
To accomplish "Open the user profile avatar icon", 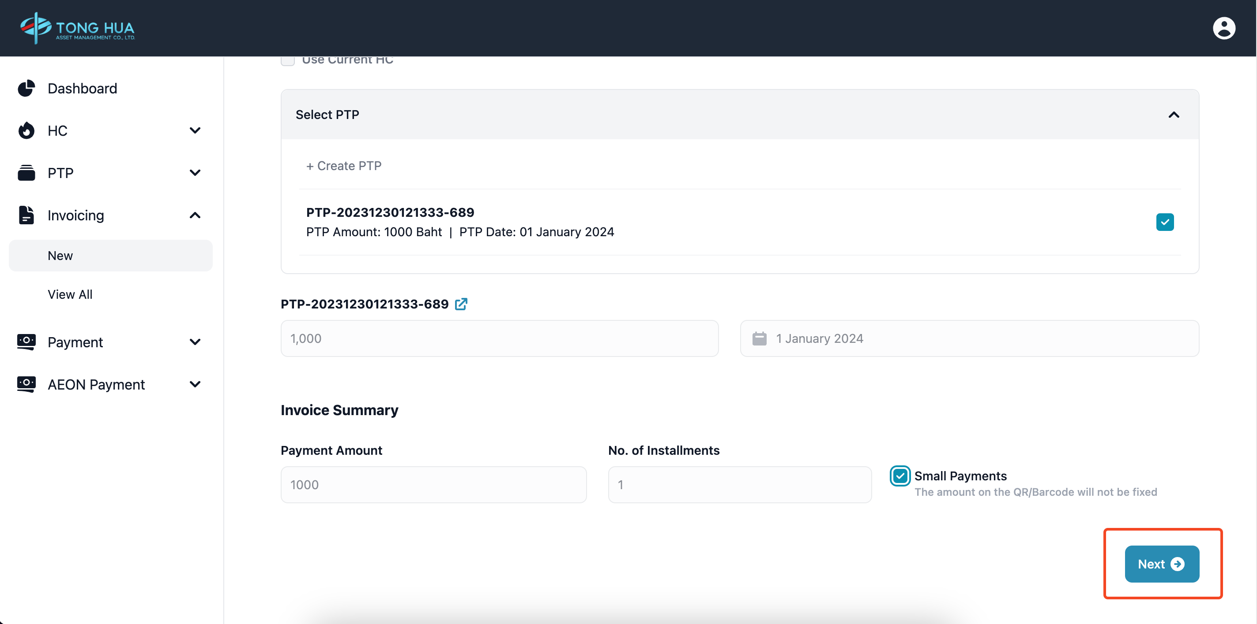I will coord(1223,28).
